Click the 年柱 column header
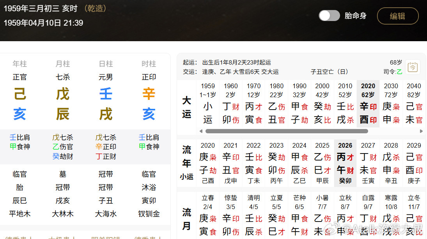The image size is (427, 239). [19, 64]
